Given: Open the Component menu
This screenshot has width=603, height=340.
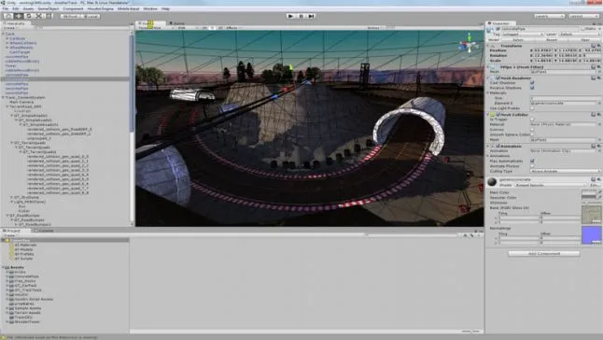Looking at the screenshot, I should coord(73,8).
